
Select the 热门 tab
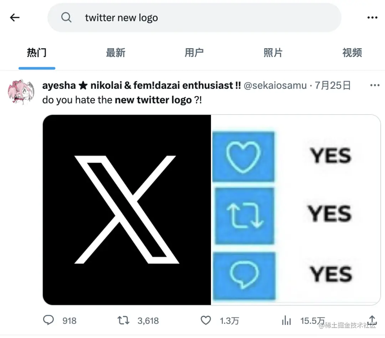pos(37,52)
